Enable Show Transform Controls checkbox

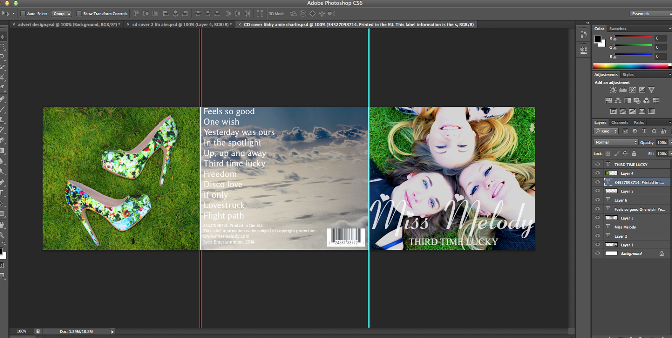[79, 13]
